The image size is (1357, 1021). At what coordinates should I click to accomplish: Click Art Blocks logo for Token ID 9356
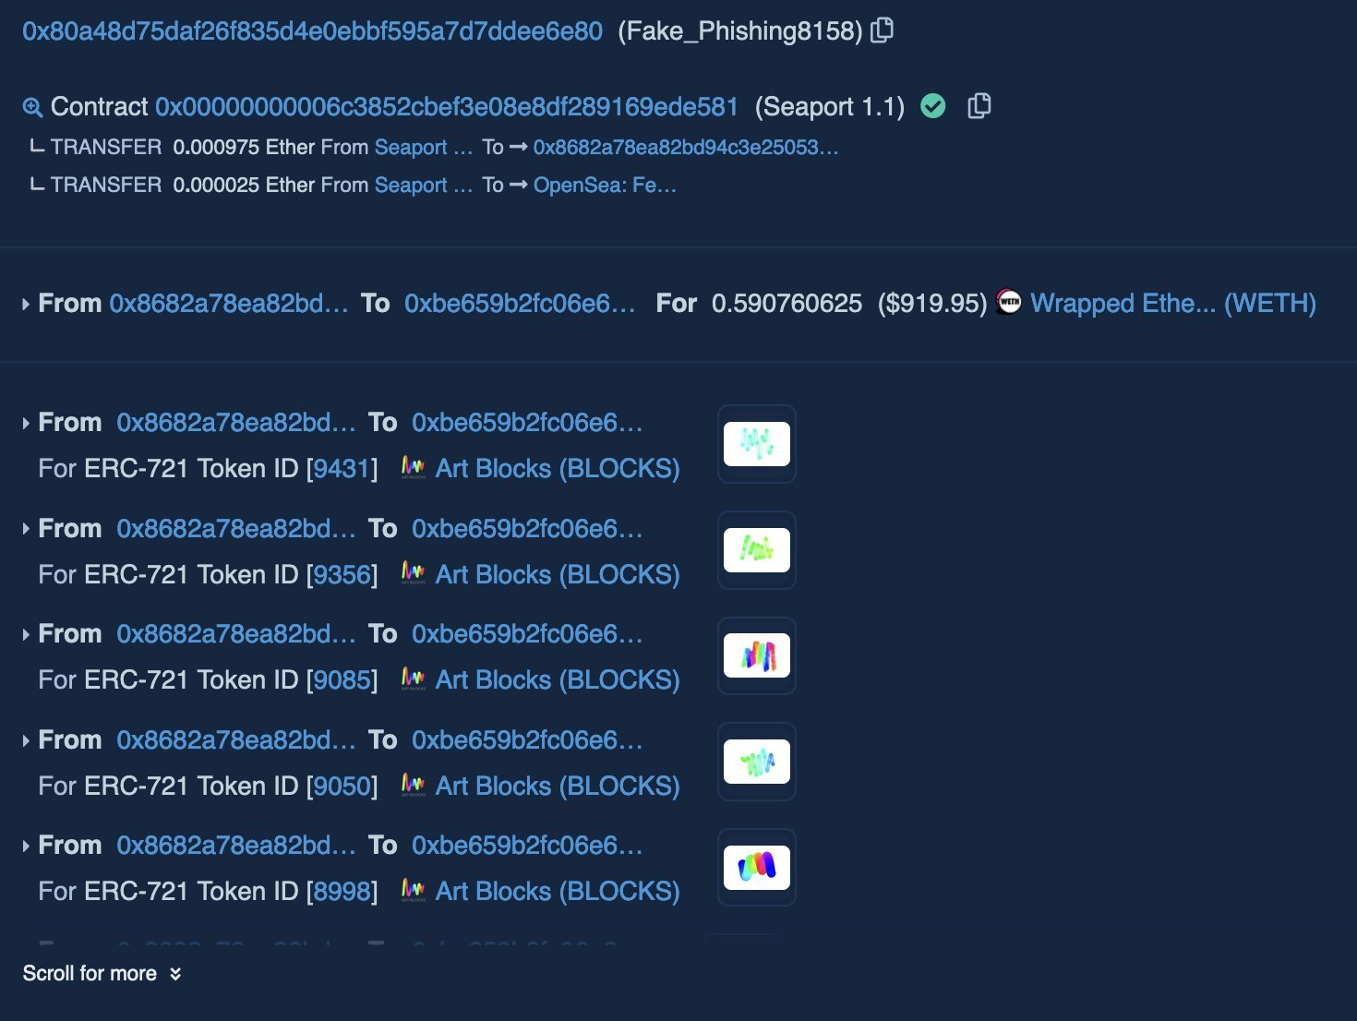tap(413, 574)
